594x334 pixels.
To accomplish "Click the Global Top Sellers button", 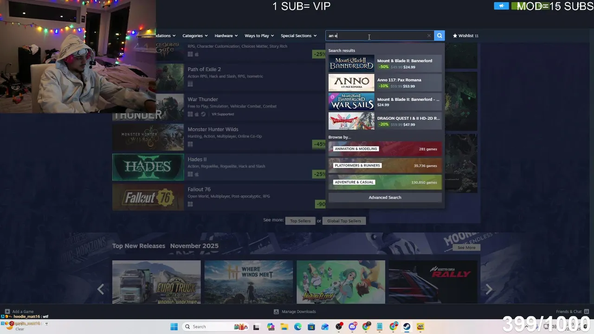I will click(344, 221).
